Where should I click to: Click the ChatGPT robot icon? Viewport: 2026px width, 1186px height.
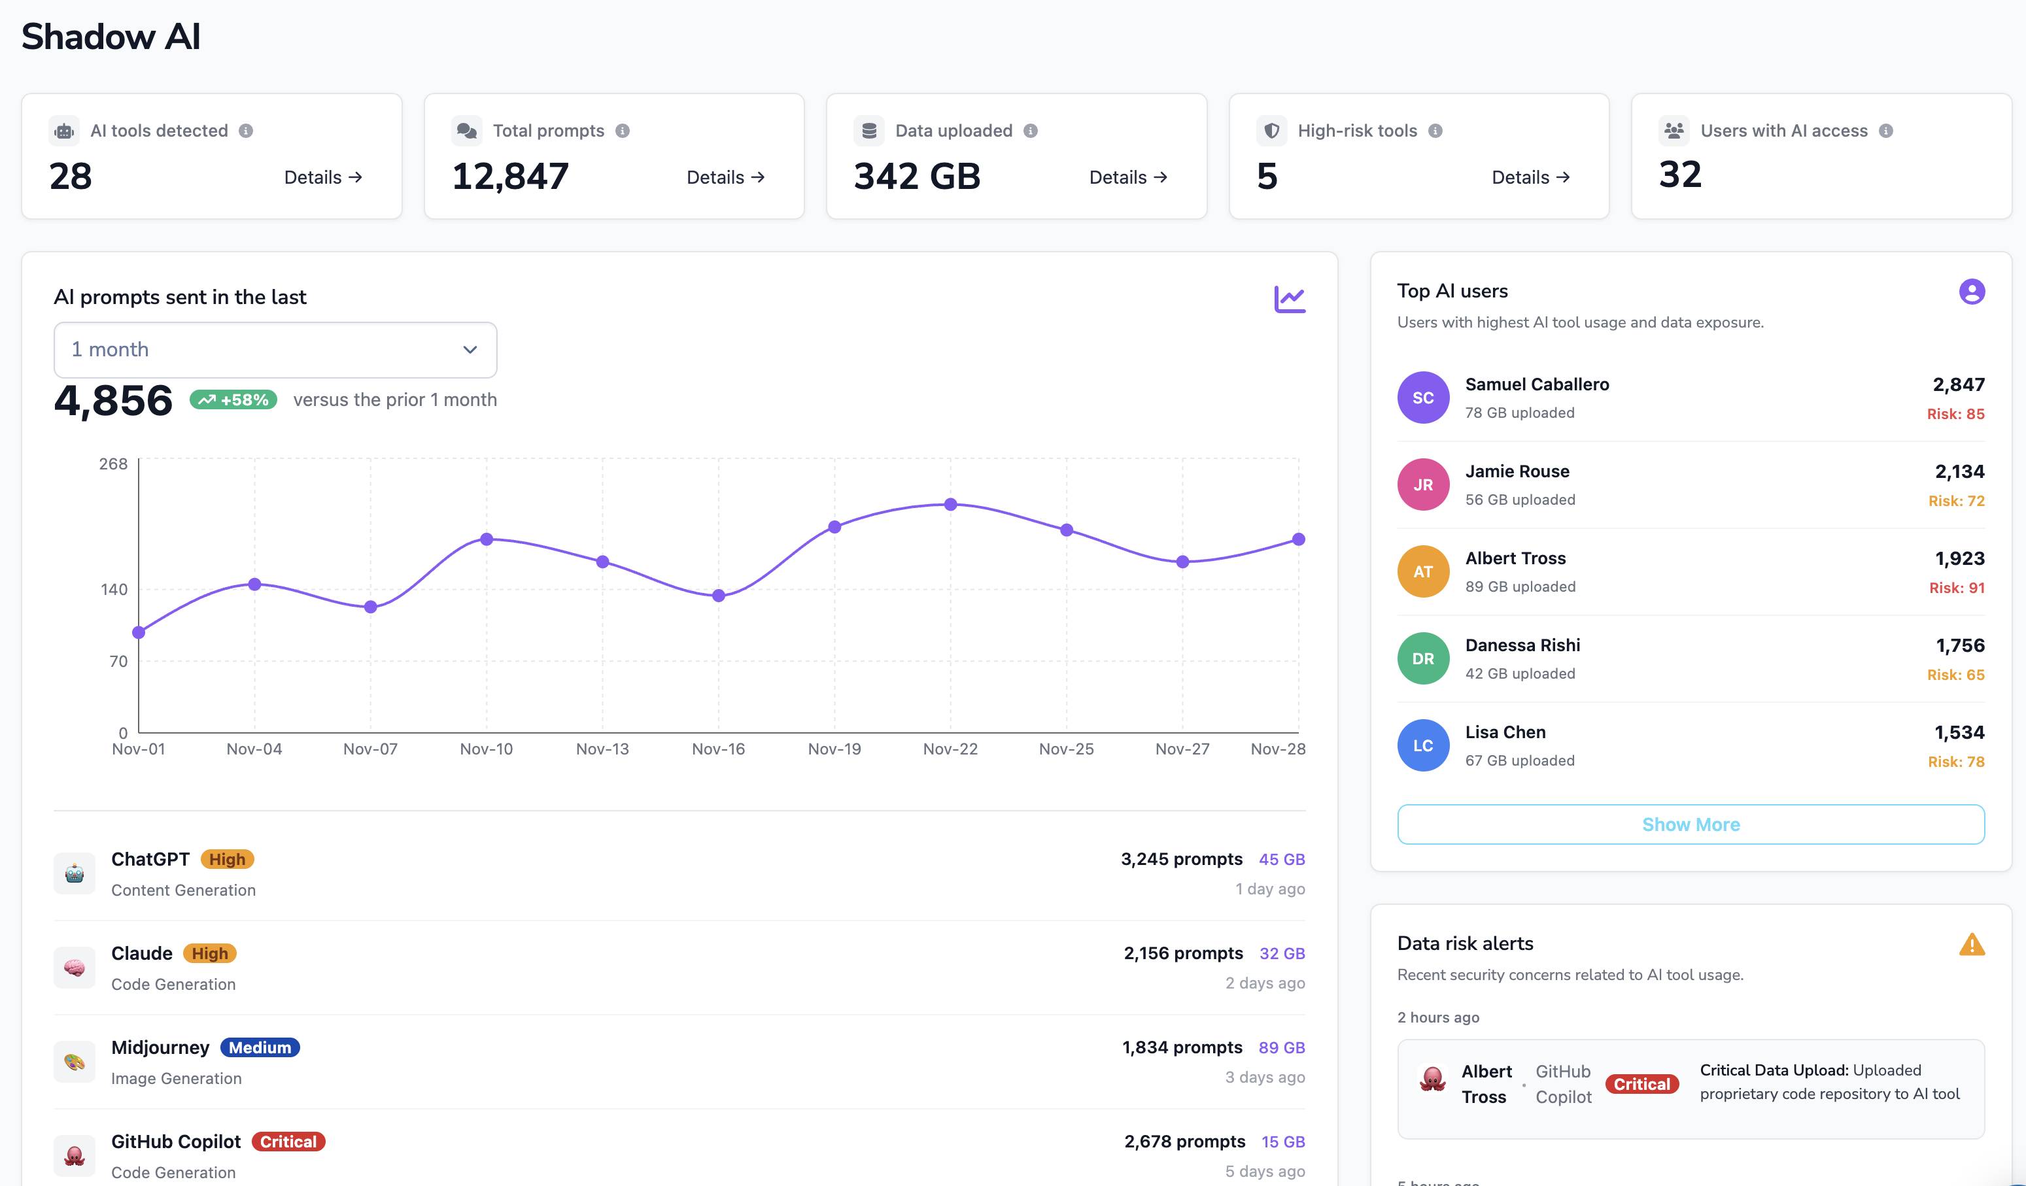(75, 873)
